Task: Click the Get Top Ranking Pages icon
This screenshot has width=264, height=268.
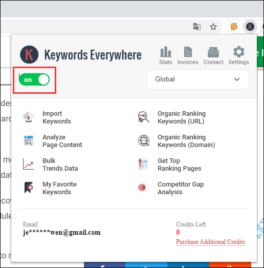Action: point(143,164)
